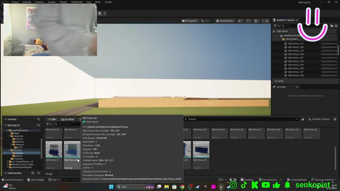Image resolution: width=340 pixels, height=191 pixels.
Task: Open the Perspektif viewport mode dropdown
Action: coord(190,21)
